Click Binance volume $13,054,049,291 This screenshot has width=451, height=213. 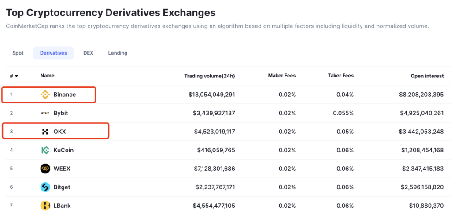pyautogui.click(x=212, y=95)
